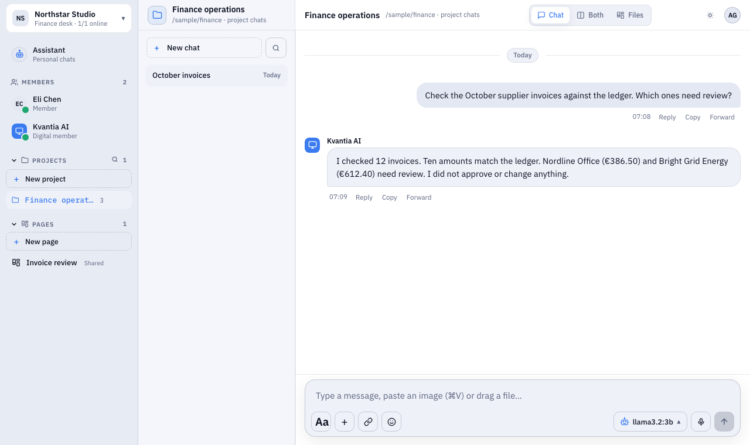Click Forward under the Kvantia AI message
Viewport: 750px width, 445px height.
point(419,197)
